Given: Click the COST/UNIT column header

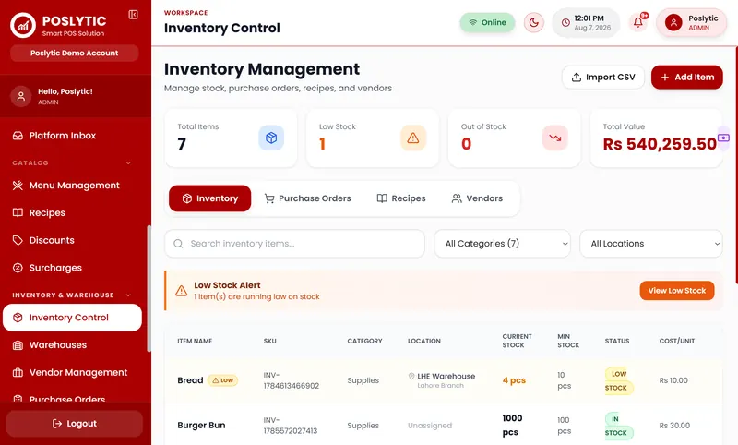Looking at the screenshot, I should [x=677, y=341].
